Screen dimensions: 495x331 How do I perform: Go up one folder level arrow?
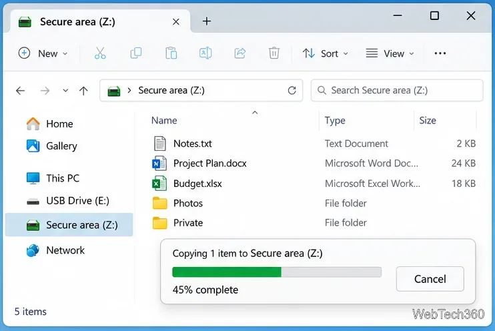(x=83, y=91)
